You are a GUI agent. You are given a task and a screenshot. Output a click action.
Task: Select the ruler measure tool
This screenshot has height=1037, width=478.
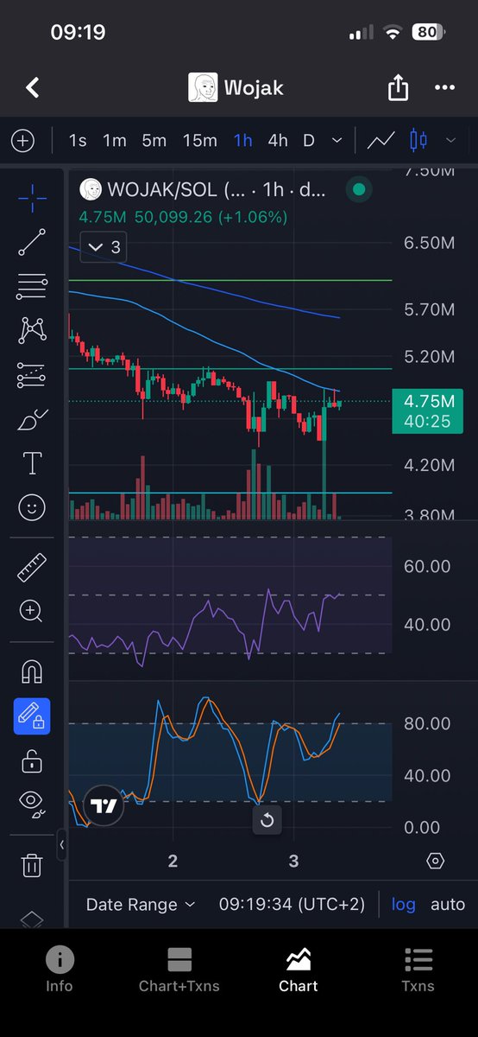coord(32,568)
